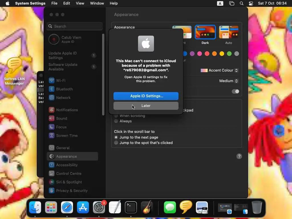
Task: Open the Bluetooth settings pane
Action: coord(72,89)
